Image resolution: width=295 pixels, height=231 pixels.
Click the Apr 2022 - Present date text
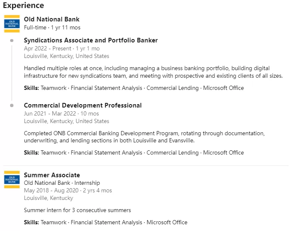[47, 49]
